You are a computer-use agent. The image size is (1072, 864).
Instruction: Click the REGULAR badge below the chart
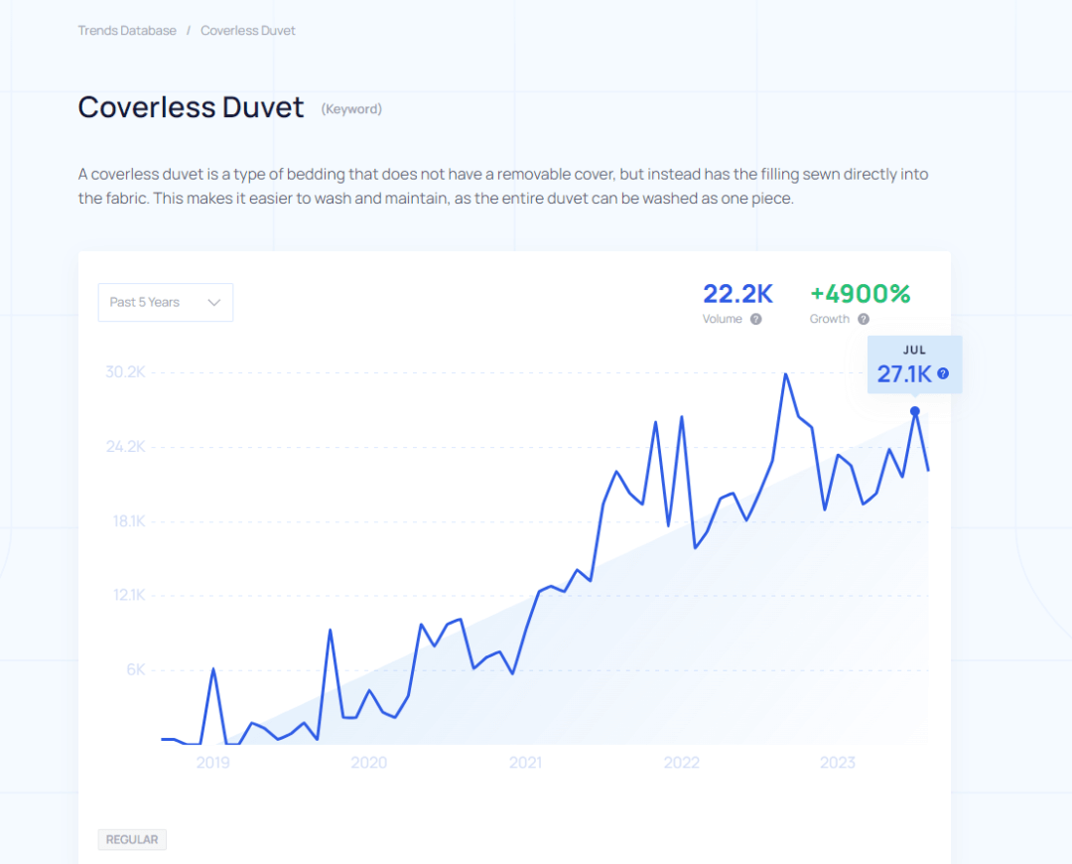pyautogui.click(x=132, y=839)
